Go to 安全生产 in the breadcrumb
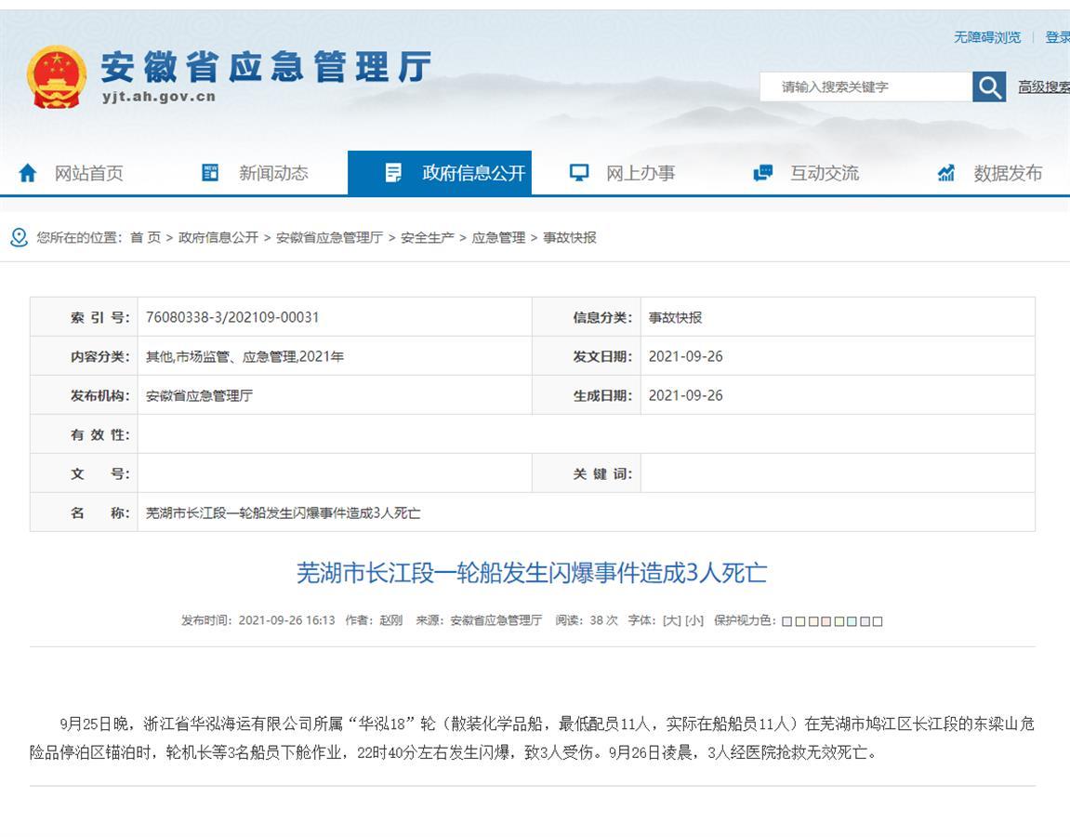This screenshot has height=837, width=1070. [x=428, y=238]
